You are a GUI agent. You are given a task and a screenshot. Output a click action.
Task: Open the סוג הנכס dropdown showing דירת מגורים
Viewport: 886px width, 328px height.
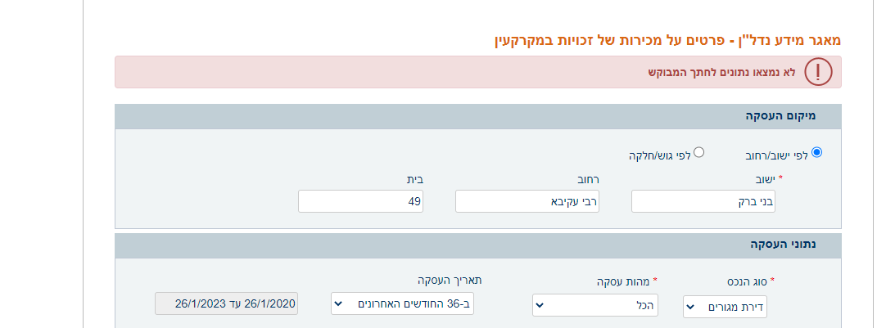pyautogui.click(x=725, y=307)
